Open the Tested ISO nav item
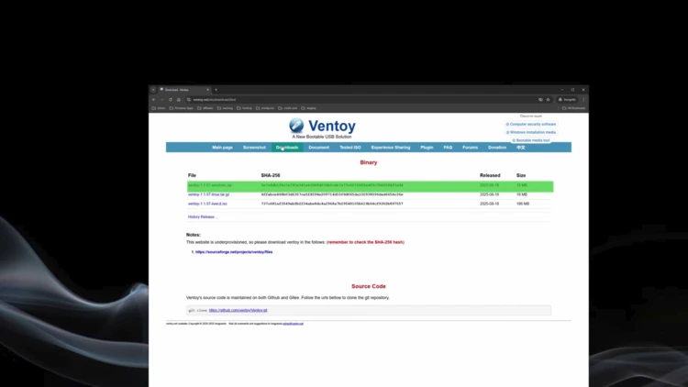The width and height of the screenshot is (688, 387). (350, 148)
